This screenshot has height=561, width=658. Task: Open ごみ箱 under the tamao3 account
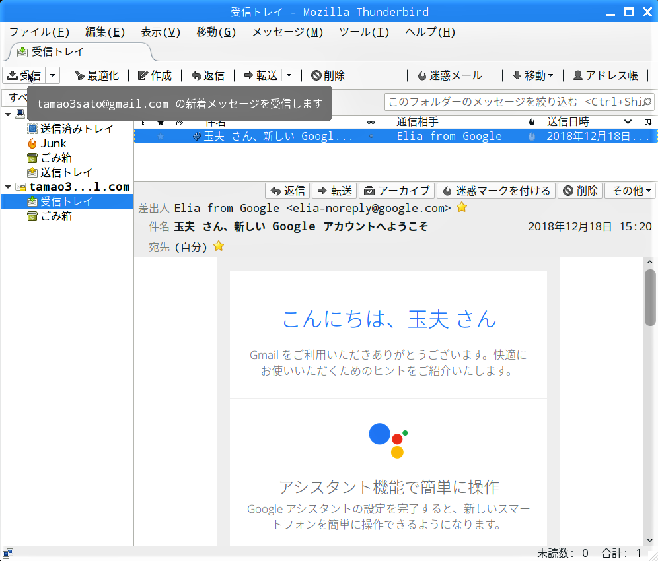pos(50,216)
